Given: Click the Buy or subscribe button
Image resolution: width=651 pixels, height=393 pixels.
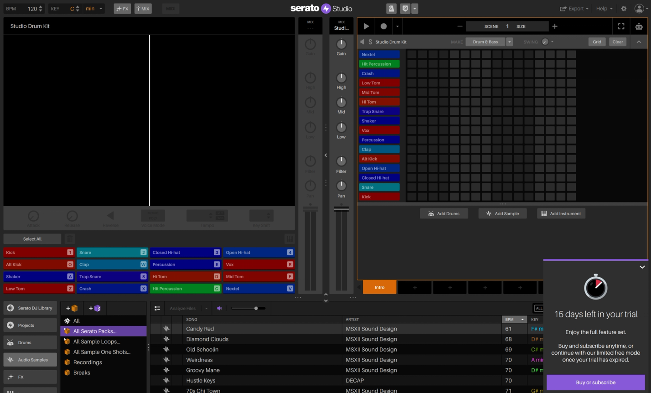Looking at the screenshot, I should coord(595,383).
